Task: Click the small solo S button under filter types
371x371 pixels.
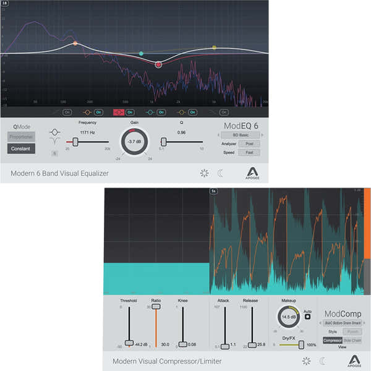Action: point(54,153)
